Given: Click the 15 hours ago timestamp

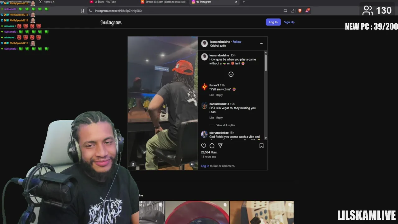Looking at the screenshot, I should (209, 157).
